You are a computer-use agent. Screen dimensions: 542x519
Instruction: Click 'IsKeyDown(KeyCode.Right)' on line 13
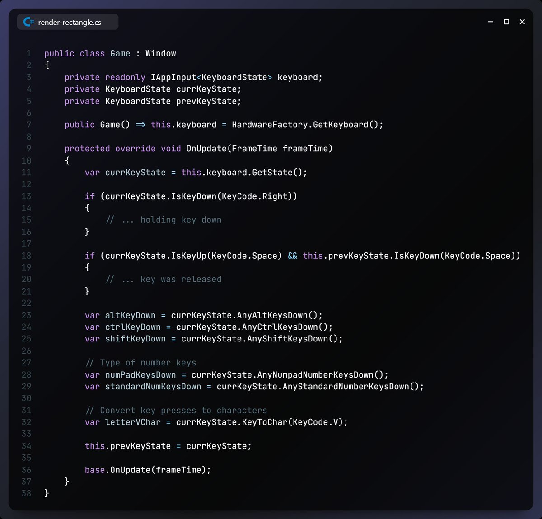point(232,196)
